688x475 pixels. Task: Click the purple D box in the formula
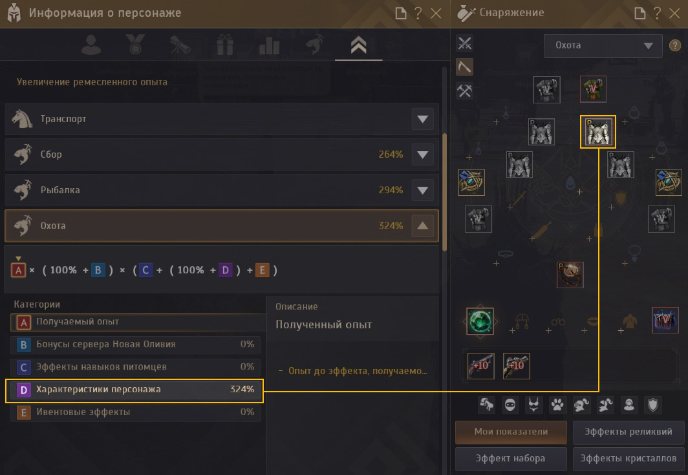(x=225, y=270)
